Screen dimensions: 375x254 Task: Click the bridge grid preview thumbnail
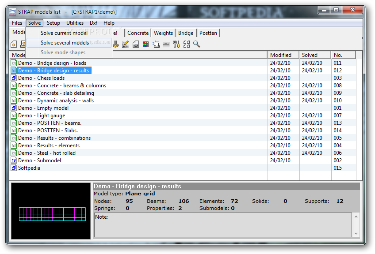click(x=51, y=211)
